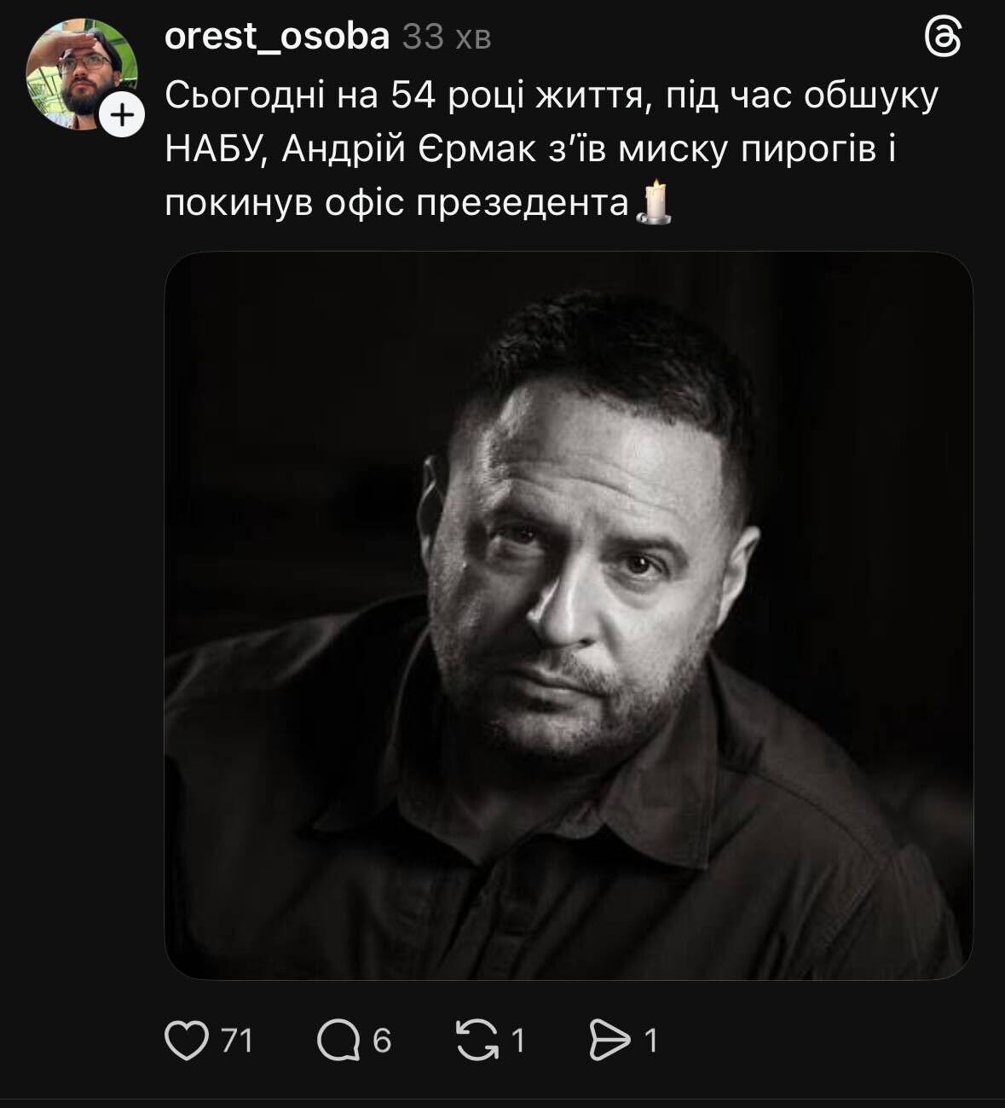This screenshot has height=1108, width=1005.
Task: Click the 33 хв timestamp
Action: [x=447, y=37]
